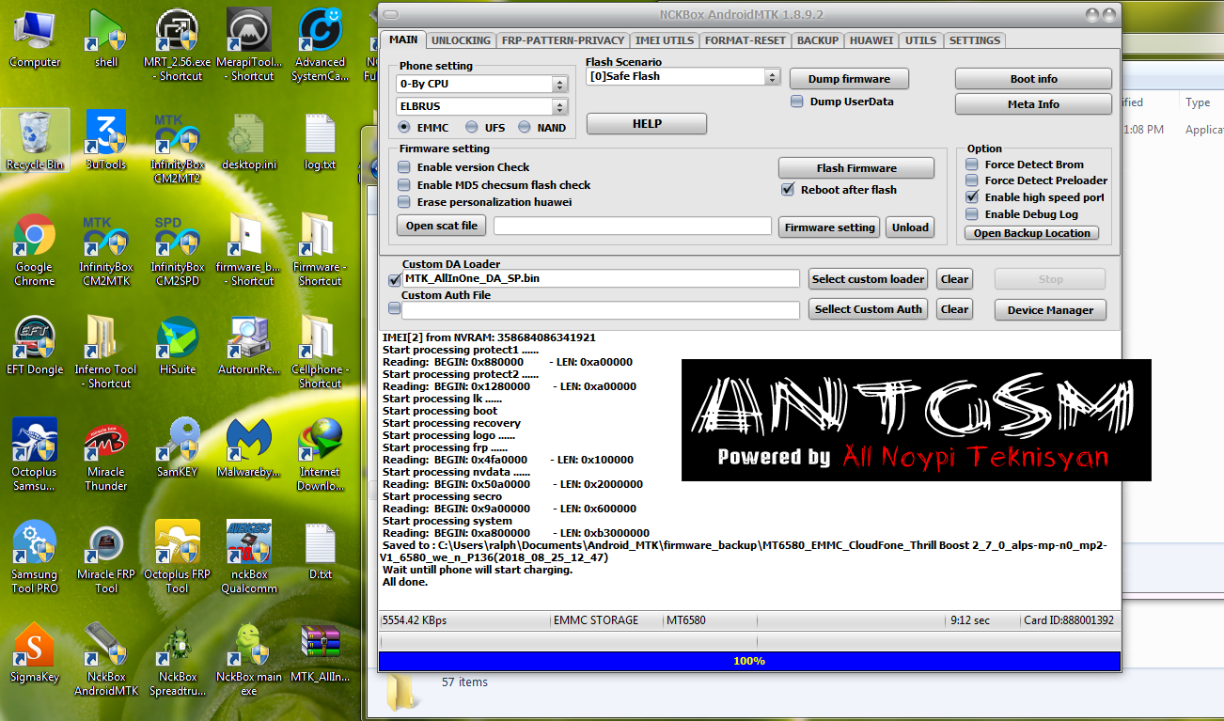
Task: Uncheck Enable high speed port
Action: pos(972,197)
